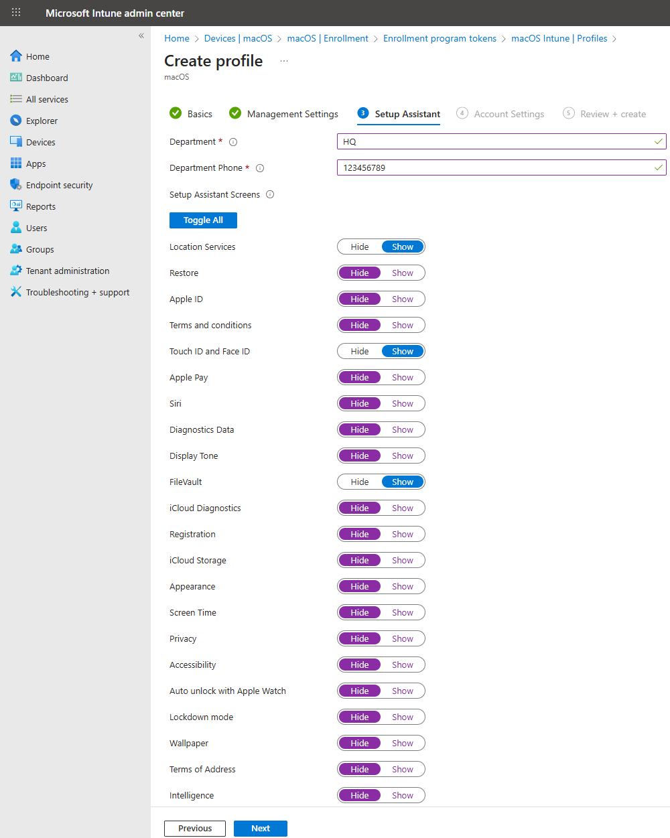Collapse the navigation sidebar
Screen dimensions: 670x838
pos(141,36)
